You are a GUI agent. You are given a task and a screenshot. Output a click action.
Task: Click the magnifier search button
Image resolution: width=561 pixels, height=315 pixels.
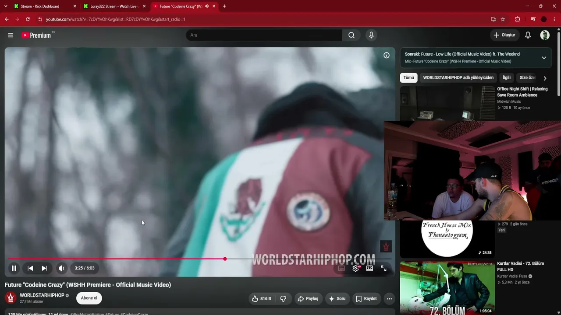pos(352,35)
